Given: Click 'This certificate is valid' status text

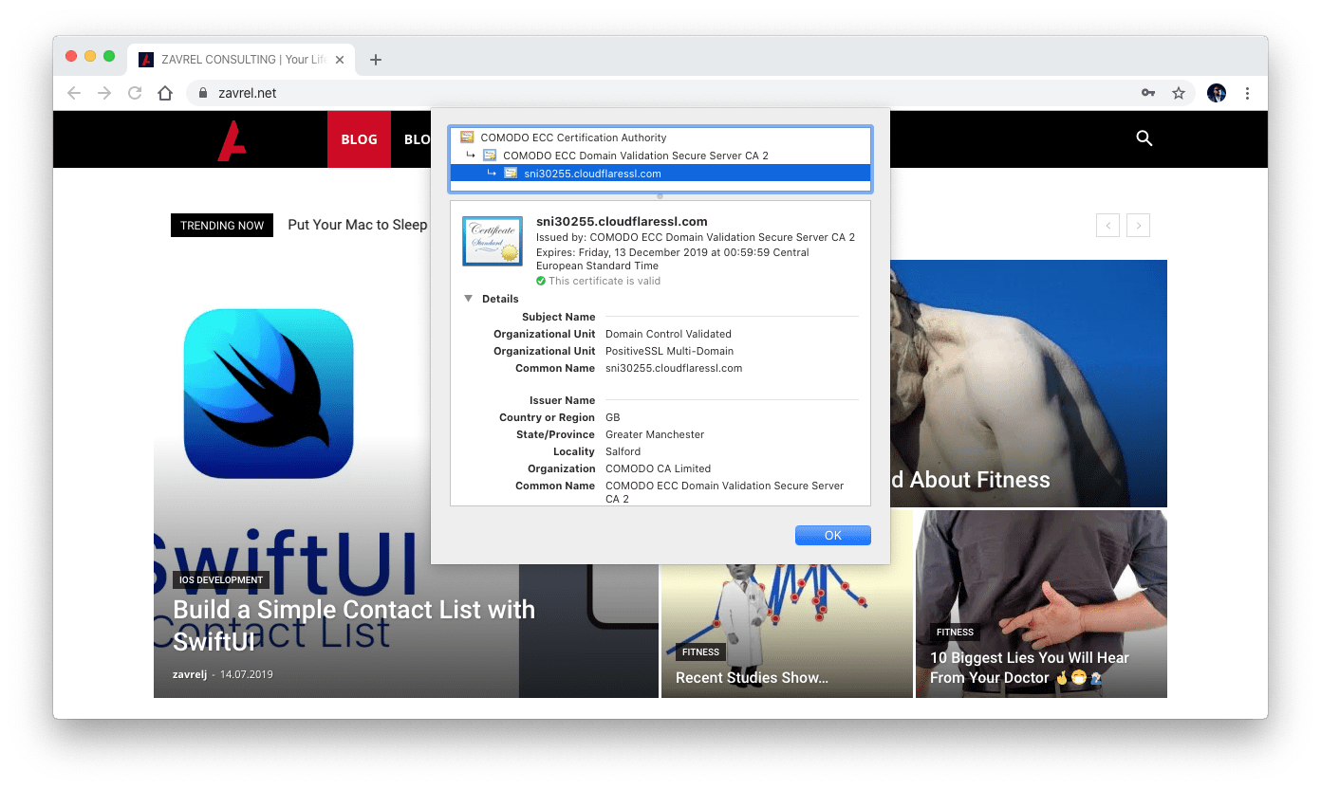Looking at the screenshot, I should pyautogui.click(x=605, y=281).
